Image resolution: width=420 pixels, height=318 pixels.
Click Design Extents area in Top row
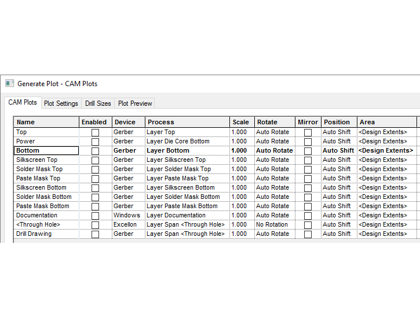[387, 132]
